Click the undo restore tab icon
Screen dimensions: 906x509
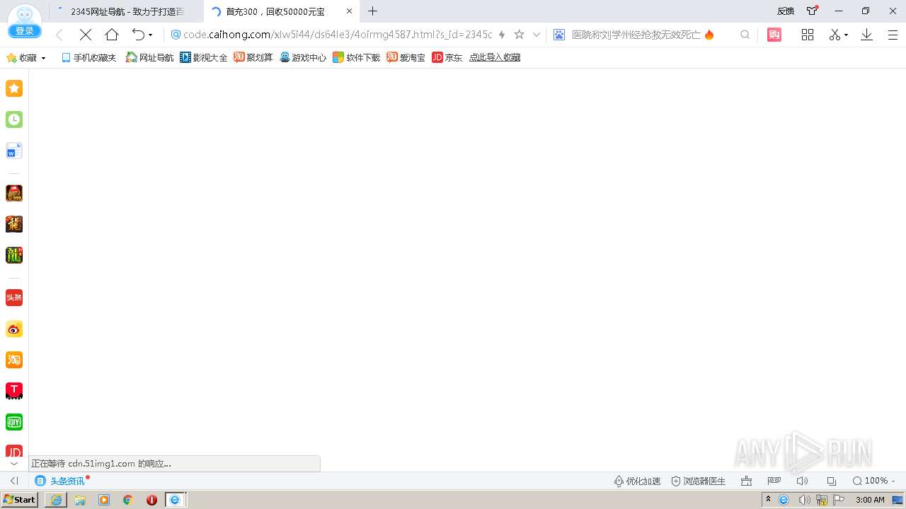coord(138,35)
